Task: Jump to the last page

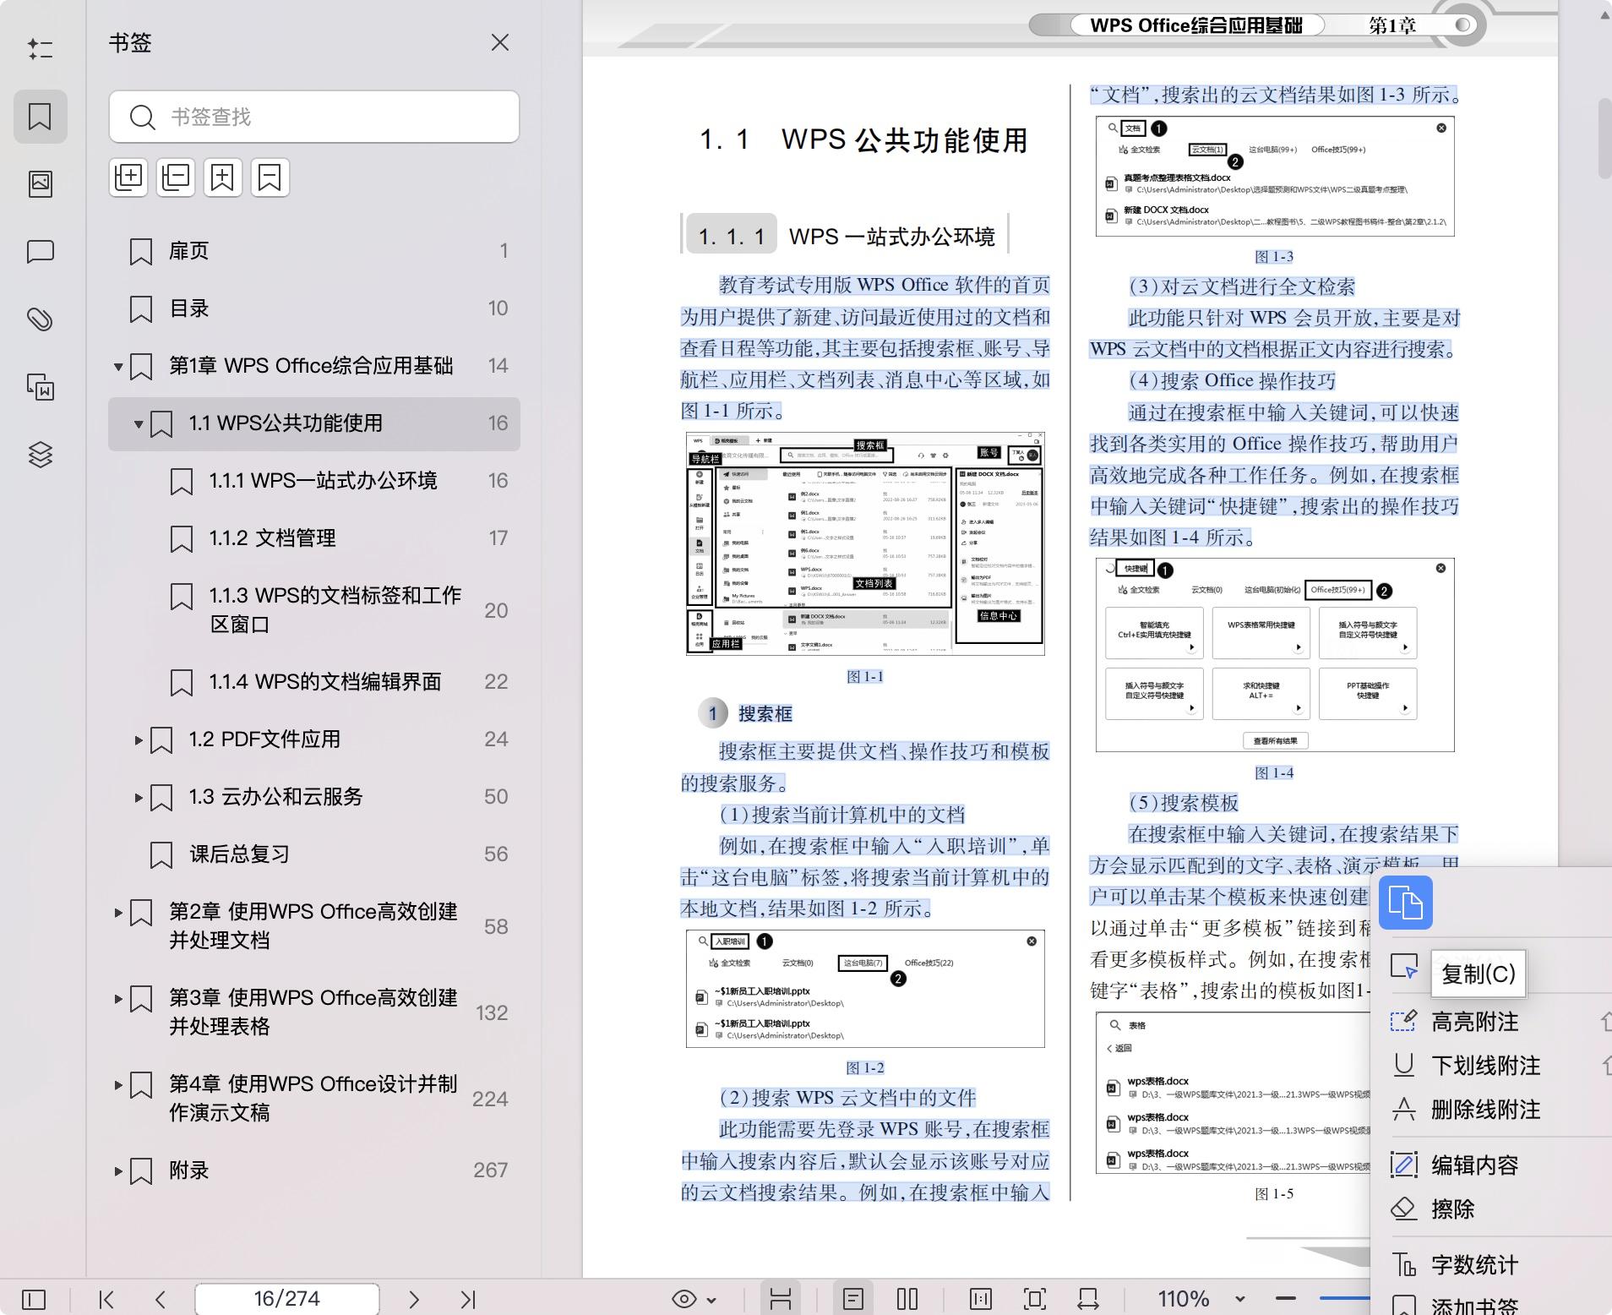Action: (468, 1299)
